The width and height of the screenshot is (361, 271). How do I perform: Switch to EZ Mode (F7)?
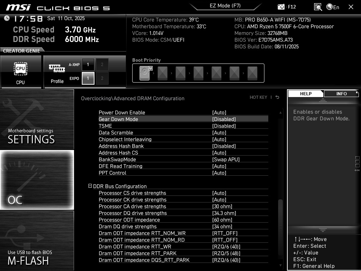225,6
